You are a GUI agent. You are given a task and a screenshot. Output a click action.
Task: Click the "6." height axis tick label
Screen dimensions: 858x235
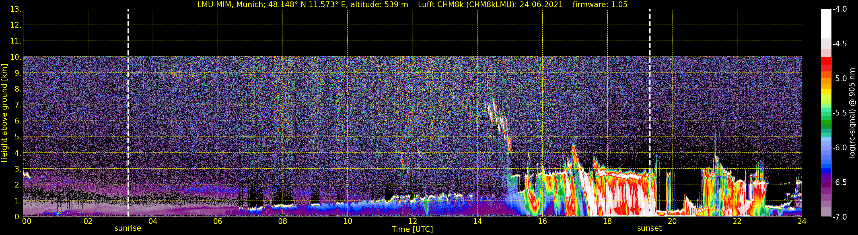coord(18,121)
